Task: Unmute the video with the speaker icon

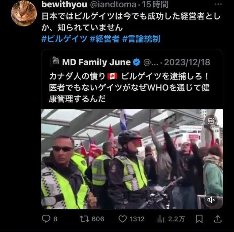Action: tap(211, 200)
